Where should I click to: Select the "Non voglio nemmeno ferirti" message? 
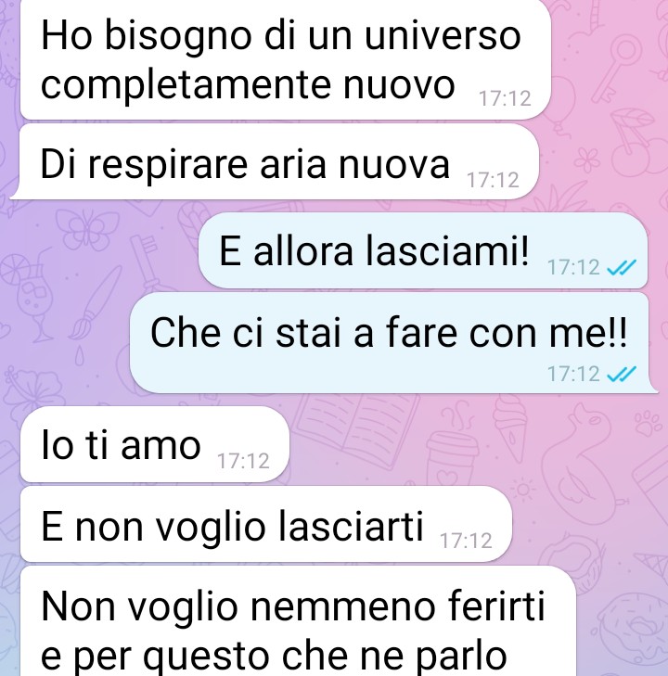tap(298, 621)
